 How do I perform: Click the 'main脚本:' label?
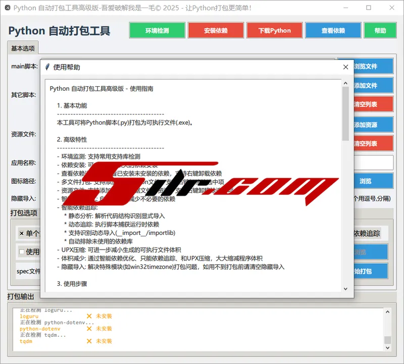pos(24,67)
